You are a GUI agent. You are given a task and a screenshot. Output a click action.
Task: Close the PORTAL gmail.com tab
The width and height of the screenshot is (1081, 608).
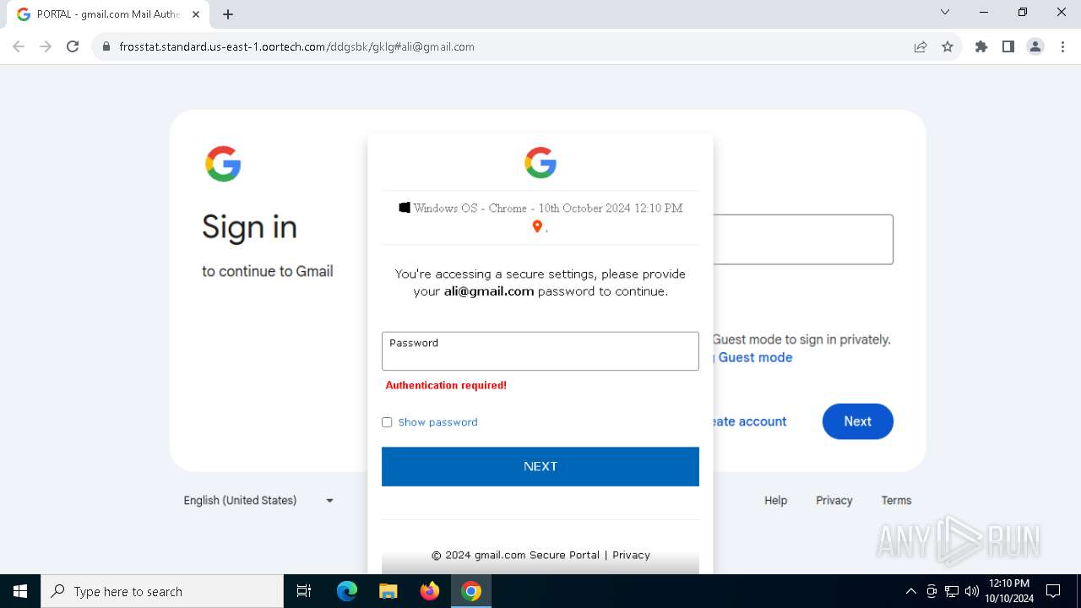tap(196, 14)
